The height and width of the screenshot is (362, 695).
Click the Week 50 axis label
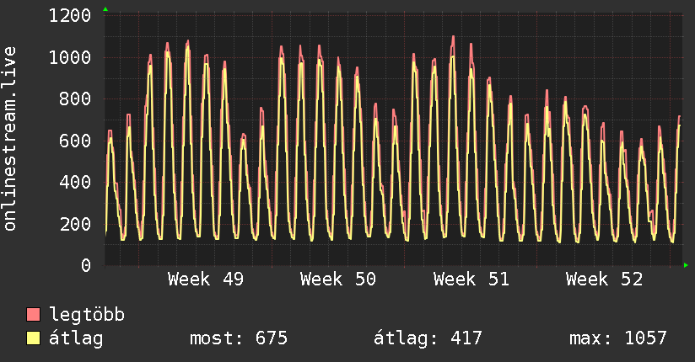[x=338, y=279]
